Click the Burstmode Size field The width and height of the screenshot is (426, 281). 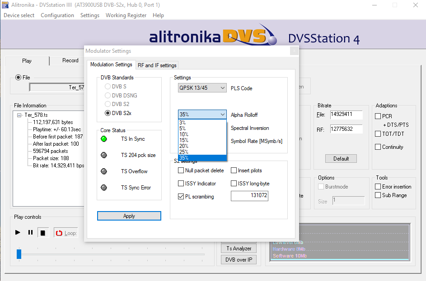click(x=349, y=200)
